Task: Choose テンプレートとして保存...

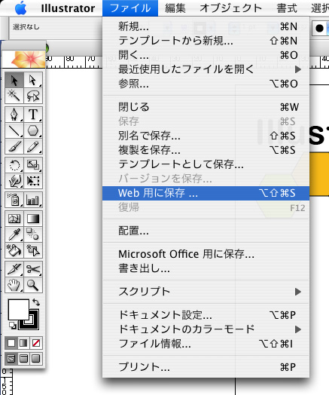Action: [x=206, y=164]
